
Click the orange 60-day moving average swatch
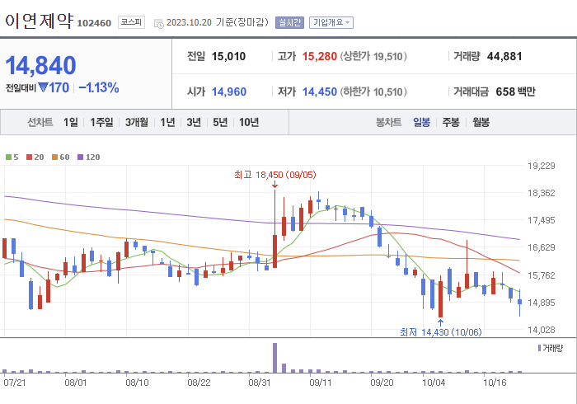55,157
